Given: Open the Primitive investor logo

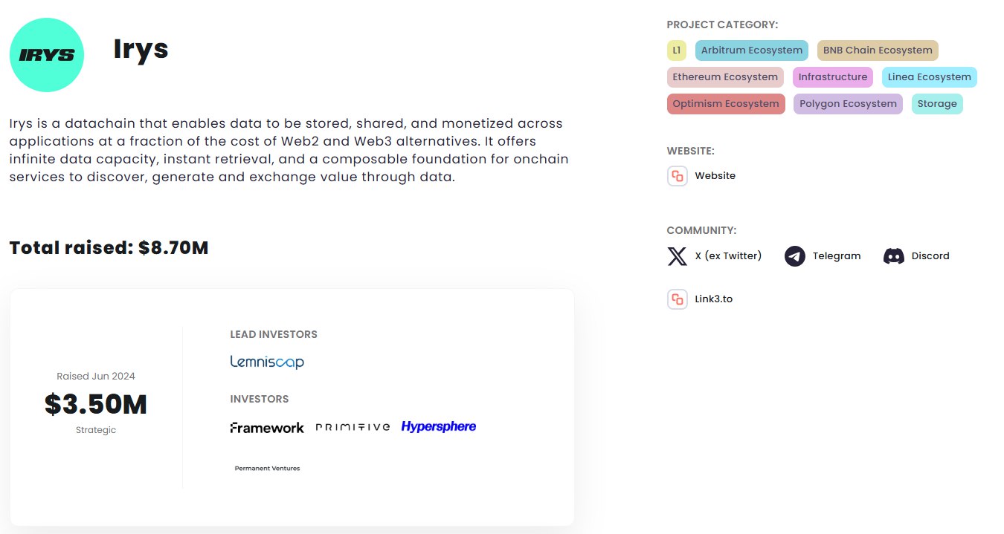Looking at the screenshot, I should click(x=353, y=427).
